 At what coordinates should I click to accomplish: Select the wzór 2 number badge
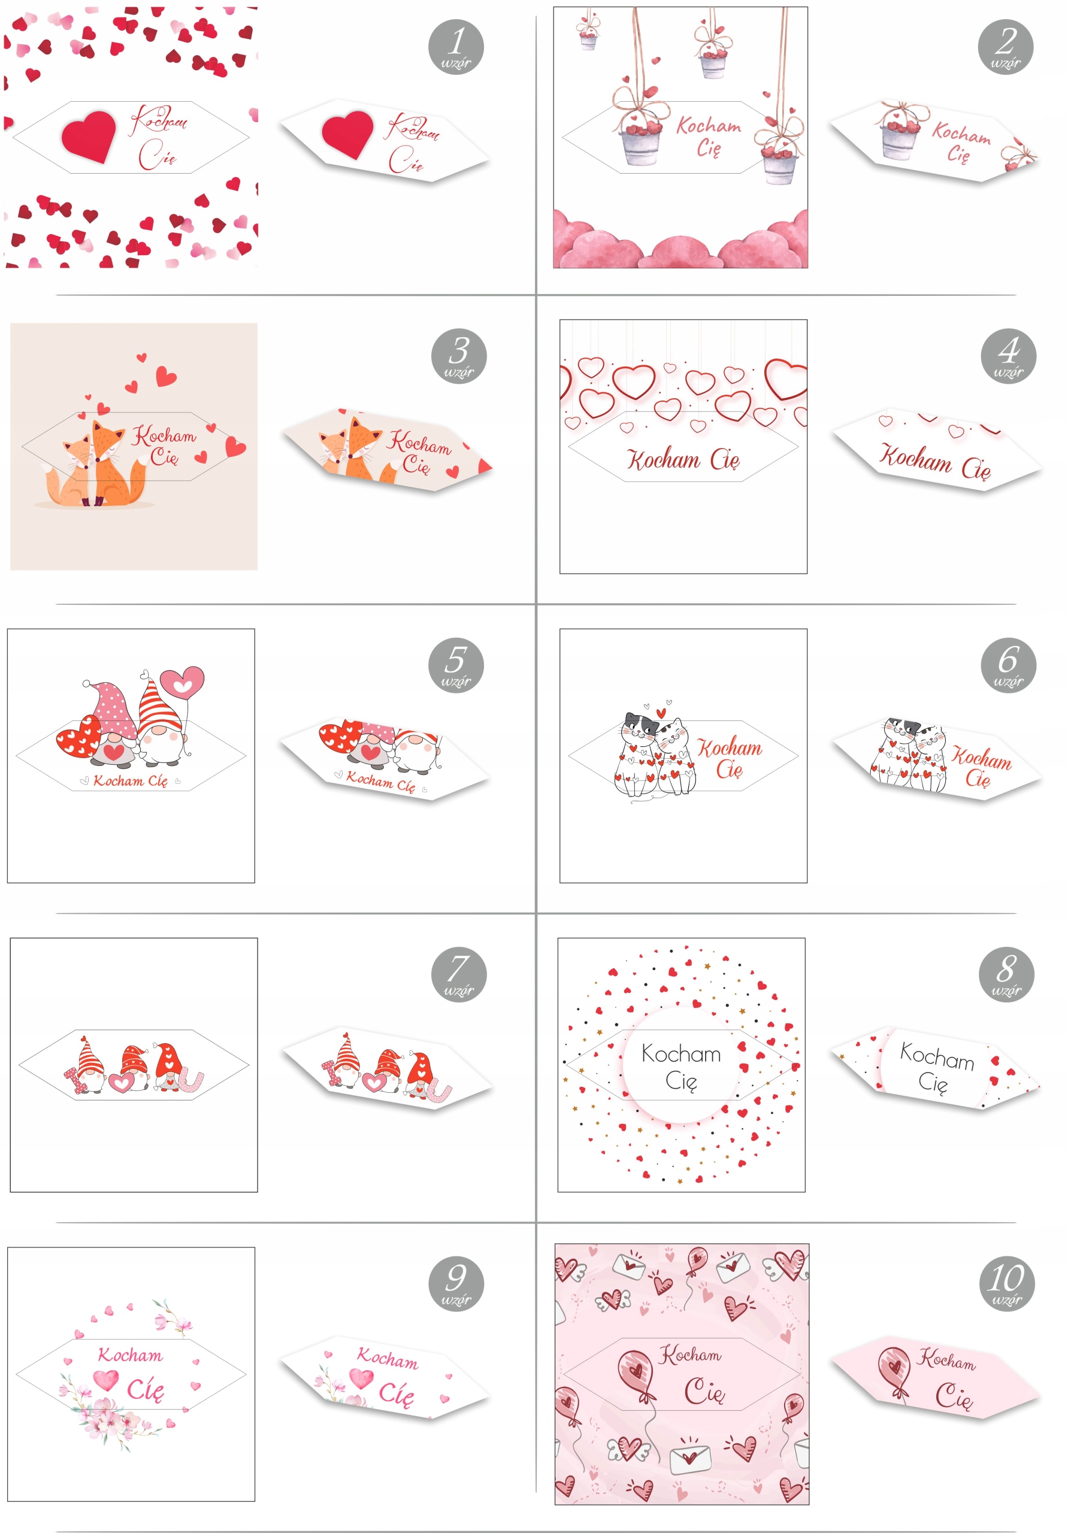pos(1005,47)
